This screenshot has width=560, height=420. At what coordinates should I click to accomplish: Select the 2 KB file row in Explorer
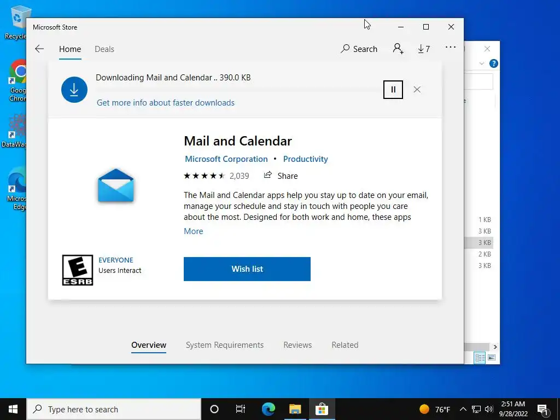[479, 254]
